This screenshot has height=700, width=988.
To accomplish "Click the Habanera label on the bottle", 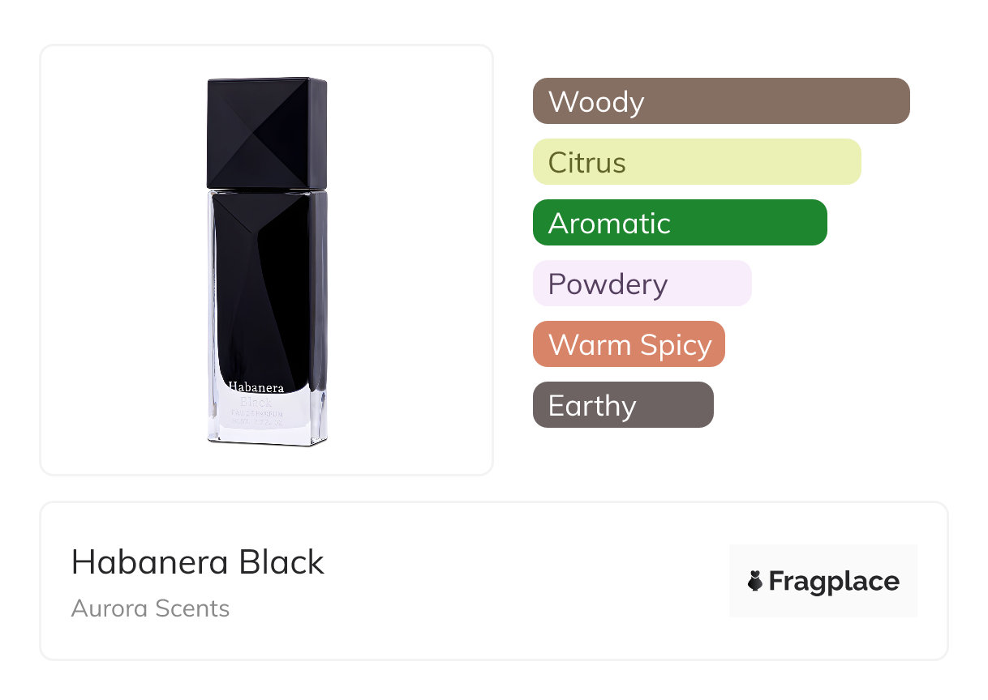I will point(256,387).
